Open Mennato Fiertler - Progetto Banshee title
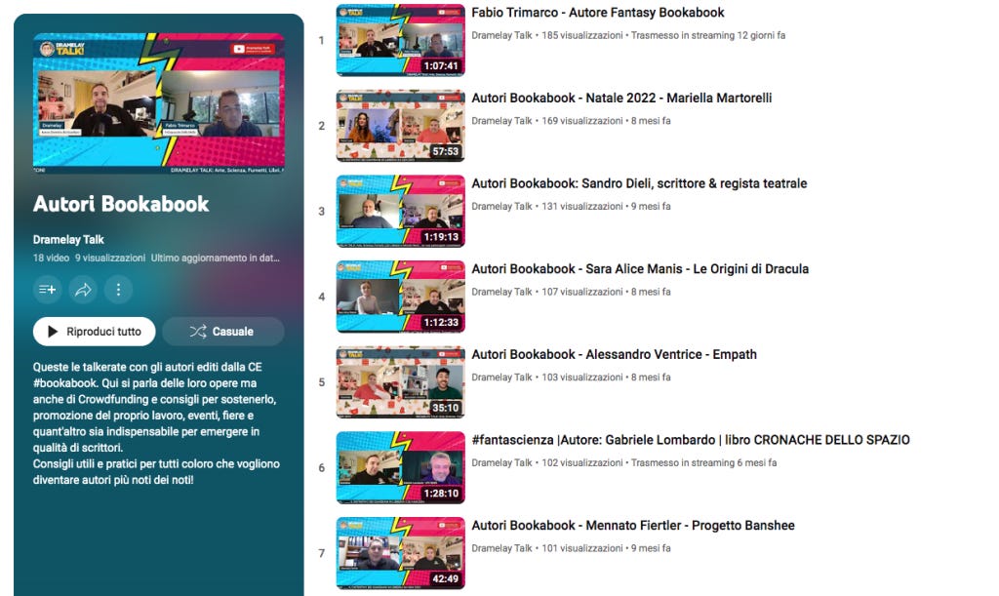999x596 pixels. (632, 526)
